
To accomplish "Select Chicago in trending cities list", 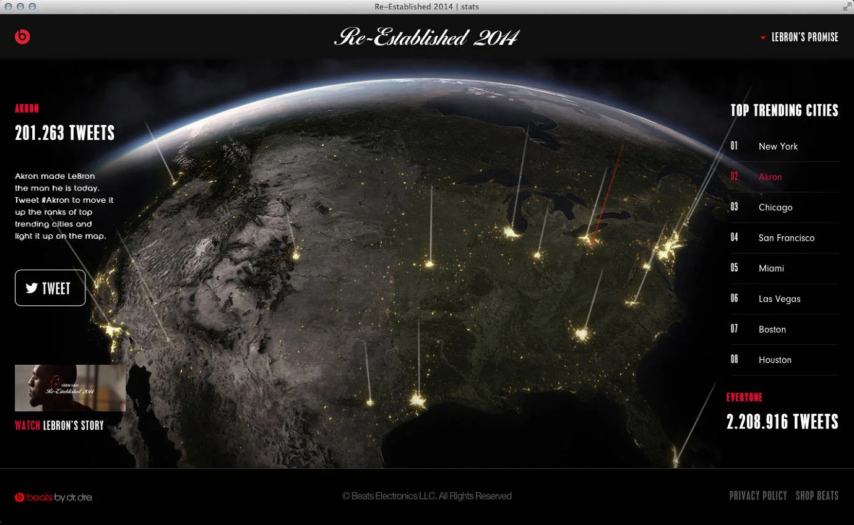I will click(784, 207).
